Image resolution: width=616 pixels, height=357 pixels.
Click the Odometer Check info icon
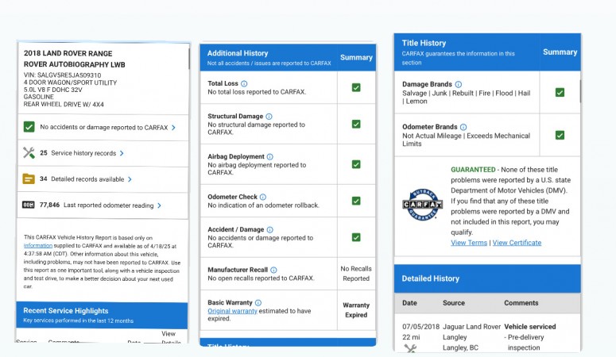click(263, 197)
